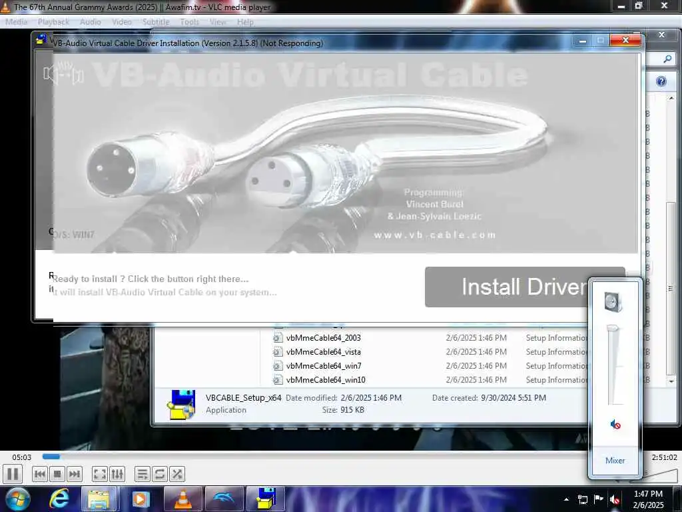The image size is (682, 512).
Task: Open the VLC Subtitle menu
Action: [156, 22]
